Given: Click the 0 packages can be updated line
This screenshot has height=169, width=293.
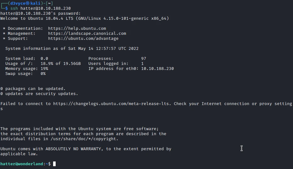Looking at the screenshot, I should 33,89.
